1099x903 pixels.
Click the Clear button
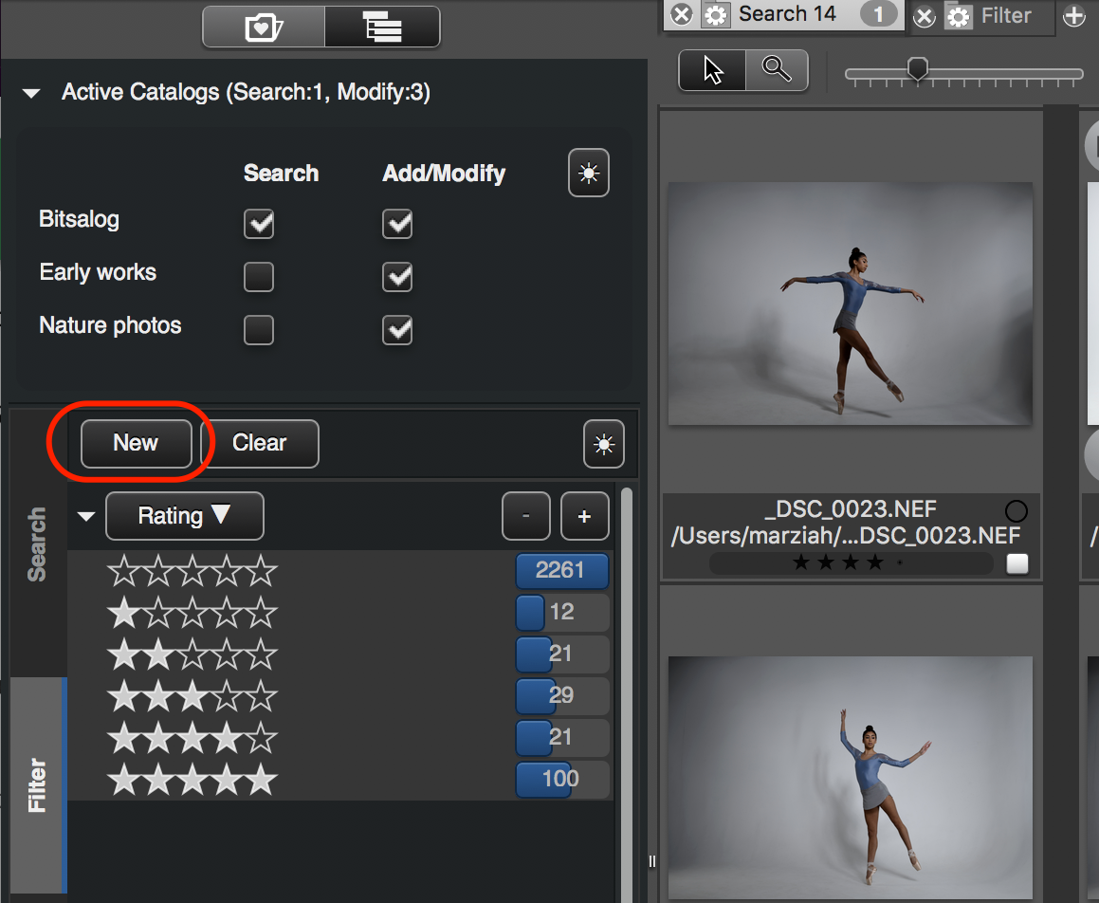pos(259,443)
